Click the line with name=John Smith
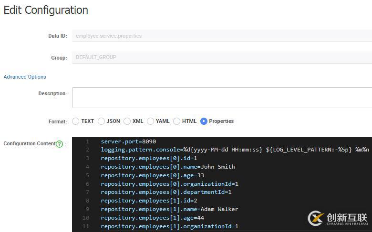This screenshot has width=372, height=232. 168,167
